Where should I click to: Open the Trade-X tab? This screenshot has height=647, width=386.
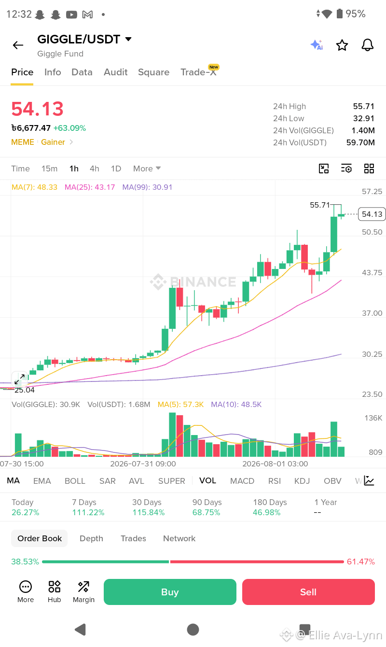tap(198, 72)
